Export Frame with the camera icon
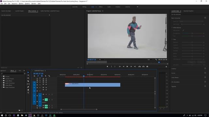 pyautogui.click(x=147, y=66)
